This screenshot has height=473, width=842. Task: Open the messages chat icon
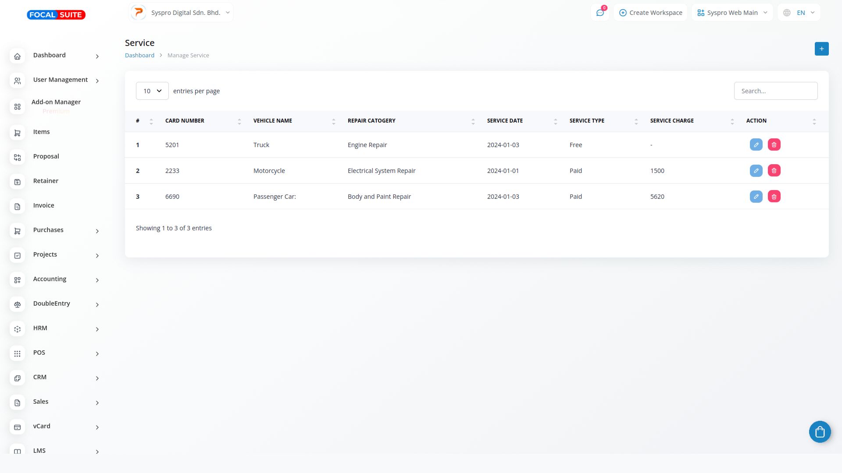(x=600, y=13)
